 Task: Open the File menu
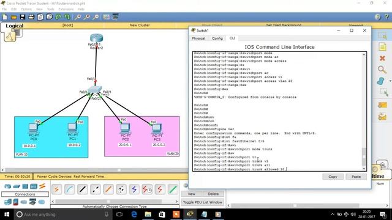(x=4, y=9)
